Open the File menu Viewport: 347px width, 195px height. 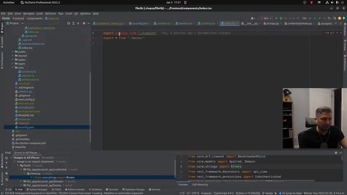pyautogui.click(x=3, y=14)
